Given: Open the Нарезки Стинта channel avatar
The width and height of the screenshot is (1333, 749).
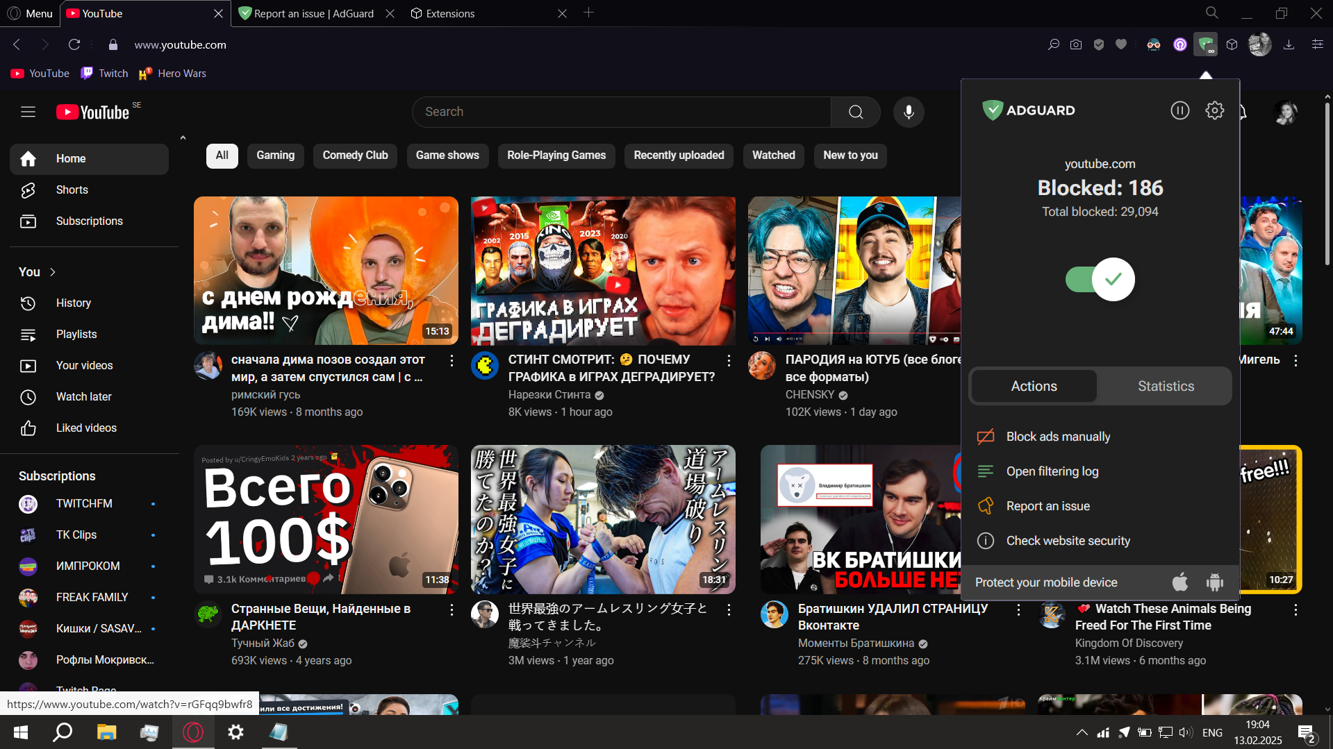Looking at the screenshot, I should (x=485, y=365).
